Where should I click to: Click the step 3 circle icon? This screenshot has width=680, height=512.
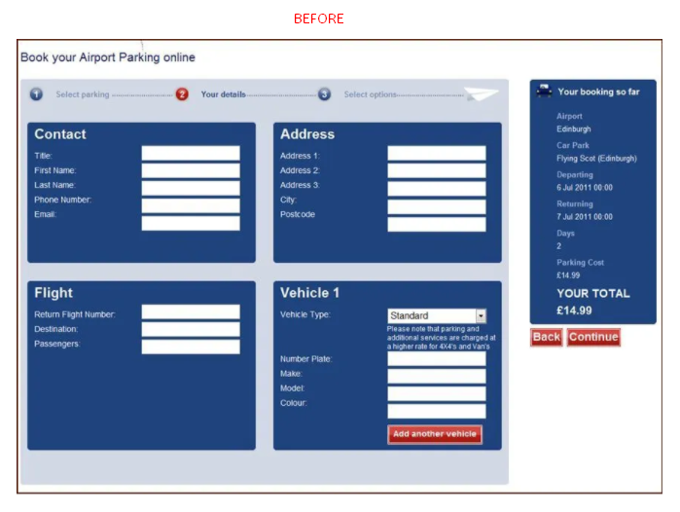[x=324, y=94]
